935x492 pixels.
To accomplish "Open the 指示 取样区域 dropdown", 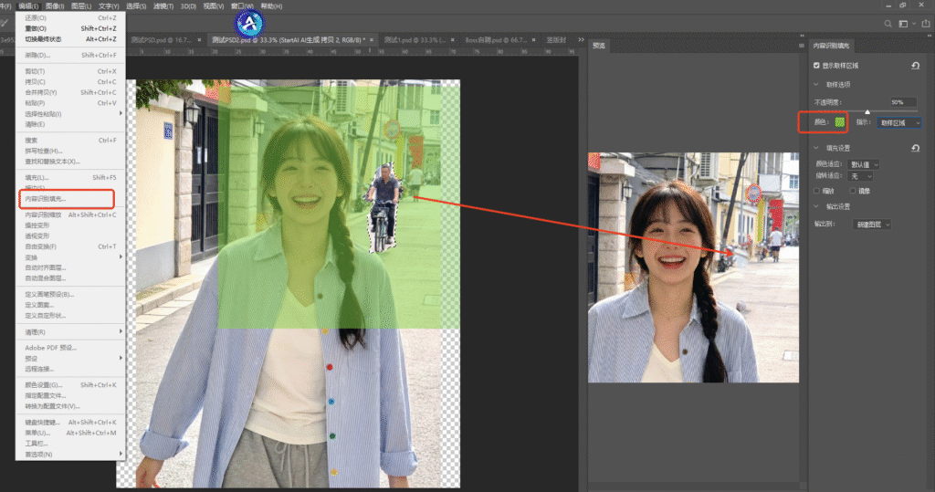I will [898, 122].
